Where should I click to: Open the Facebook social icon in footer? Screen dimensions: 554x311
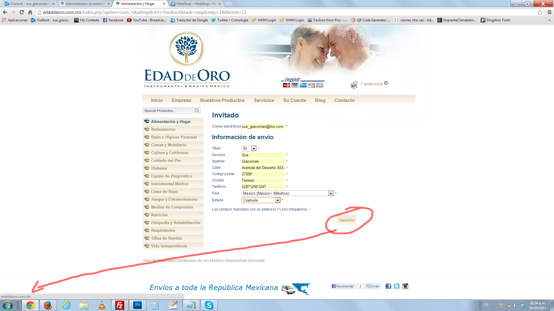[388, 286]
